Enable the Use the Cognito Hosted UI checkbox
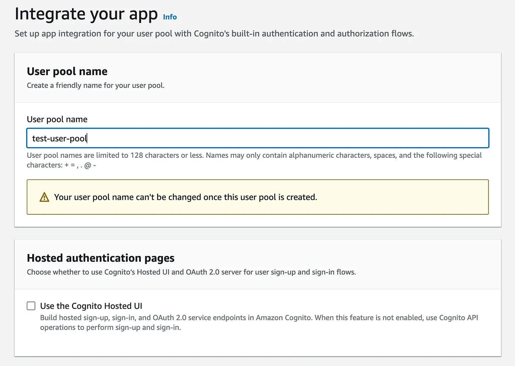Screen dimensions: 515x366 pos(31,306)
